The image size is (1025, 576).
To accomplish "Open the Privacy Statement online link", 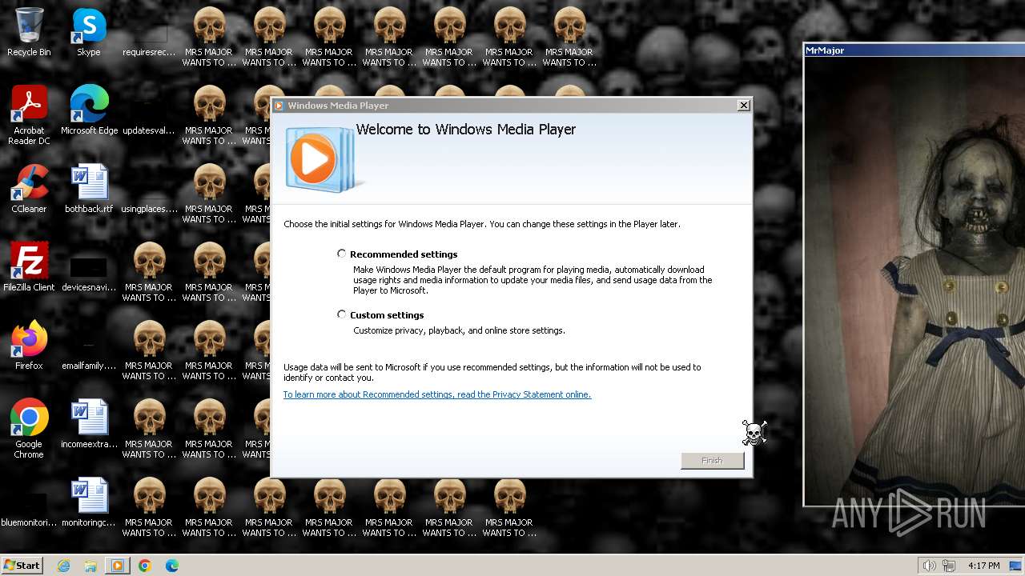I will click(436, 394).
